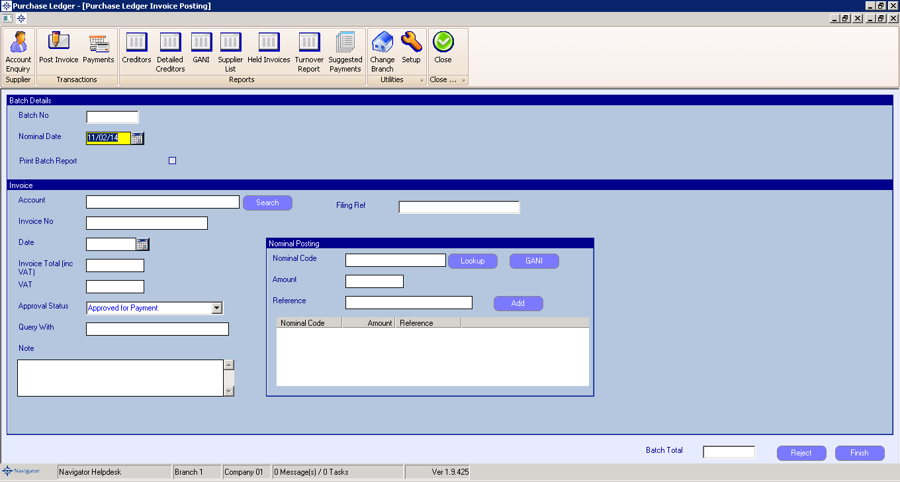Image resolution: width=900 pixels, height=482 pixels.
Task: Click the Account input field
Action: click(x=163, y=202)
